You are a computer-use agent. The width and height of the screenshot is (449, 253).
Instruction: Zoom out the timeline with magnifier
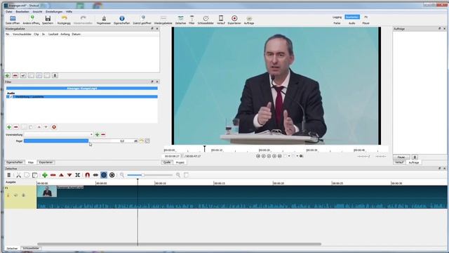coord(122,175)
